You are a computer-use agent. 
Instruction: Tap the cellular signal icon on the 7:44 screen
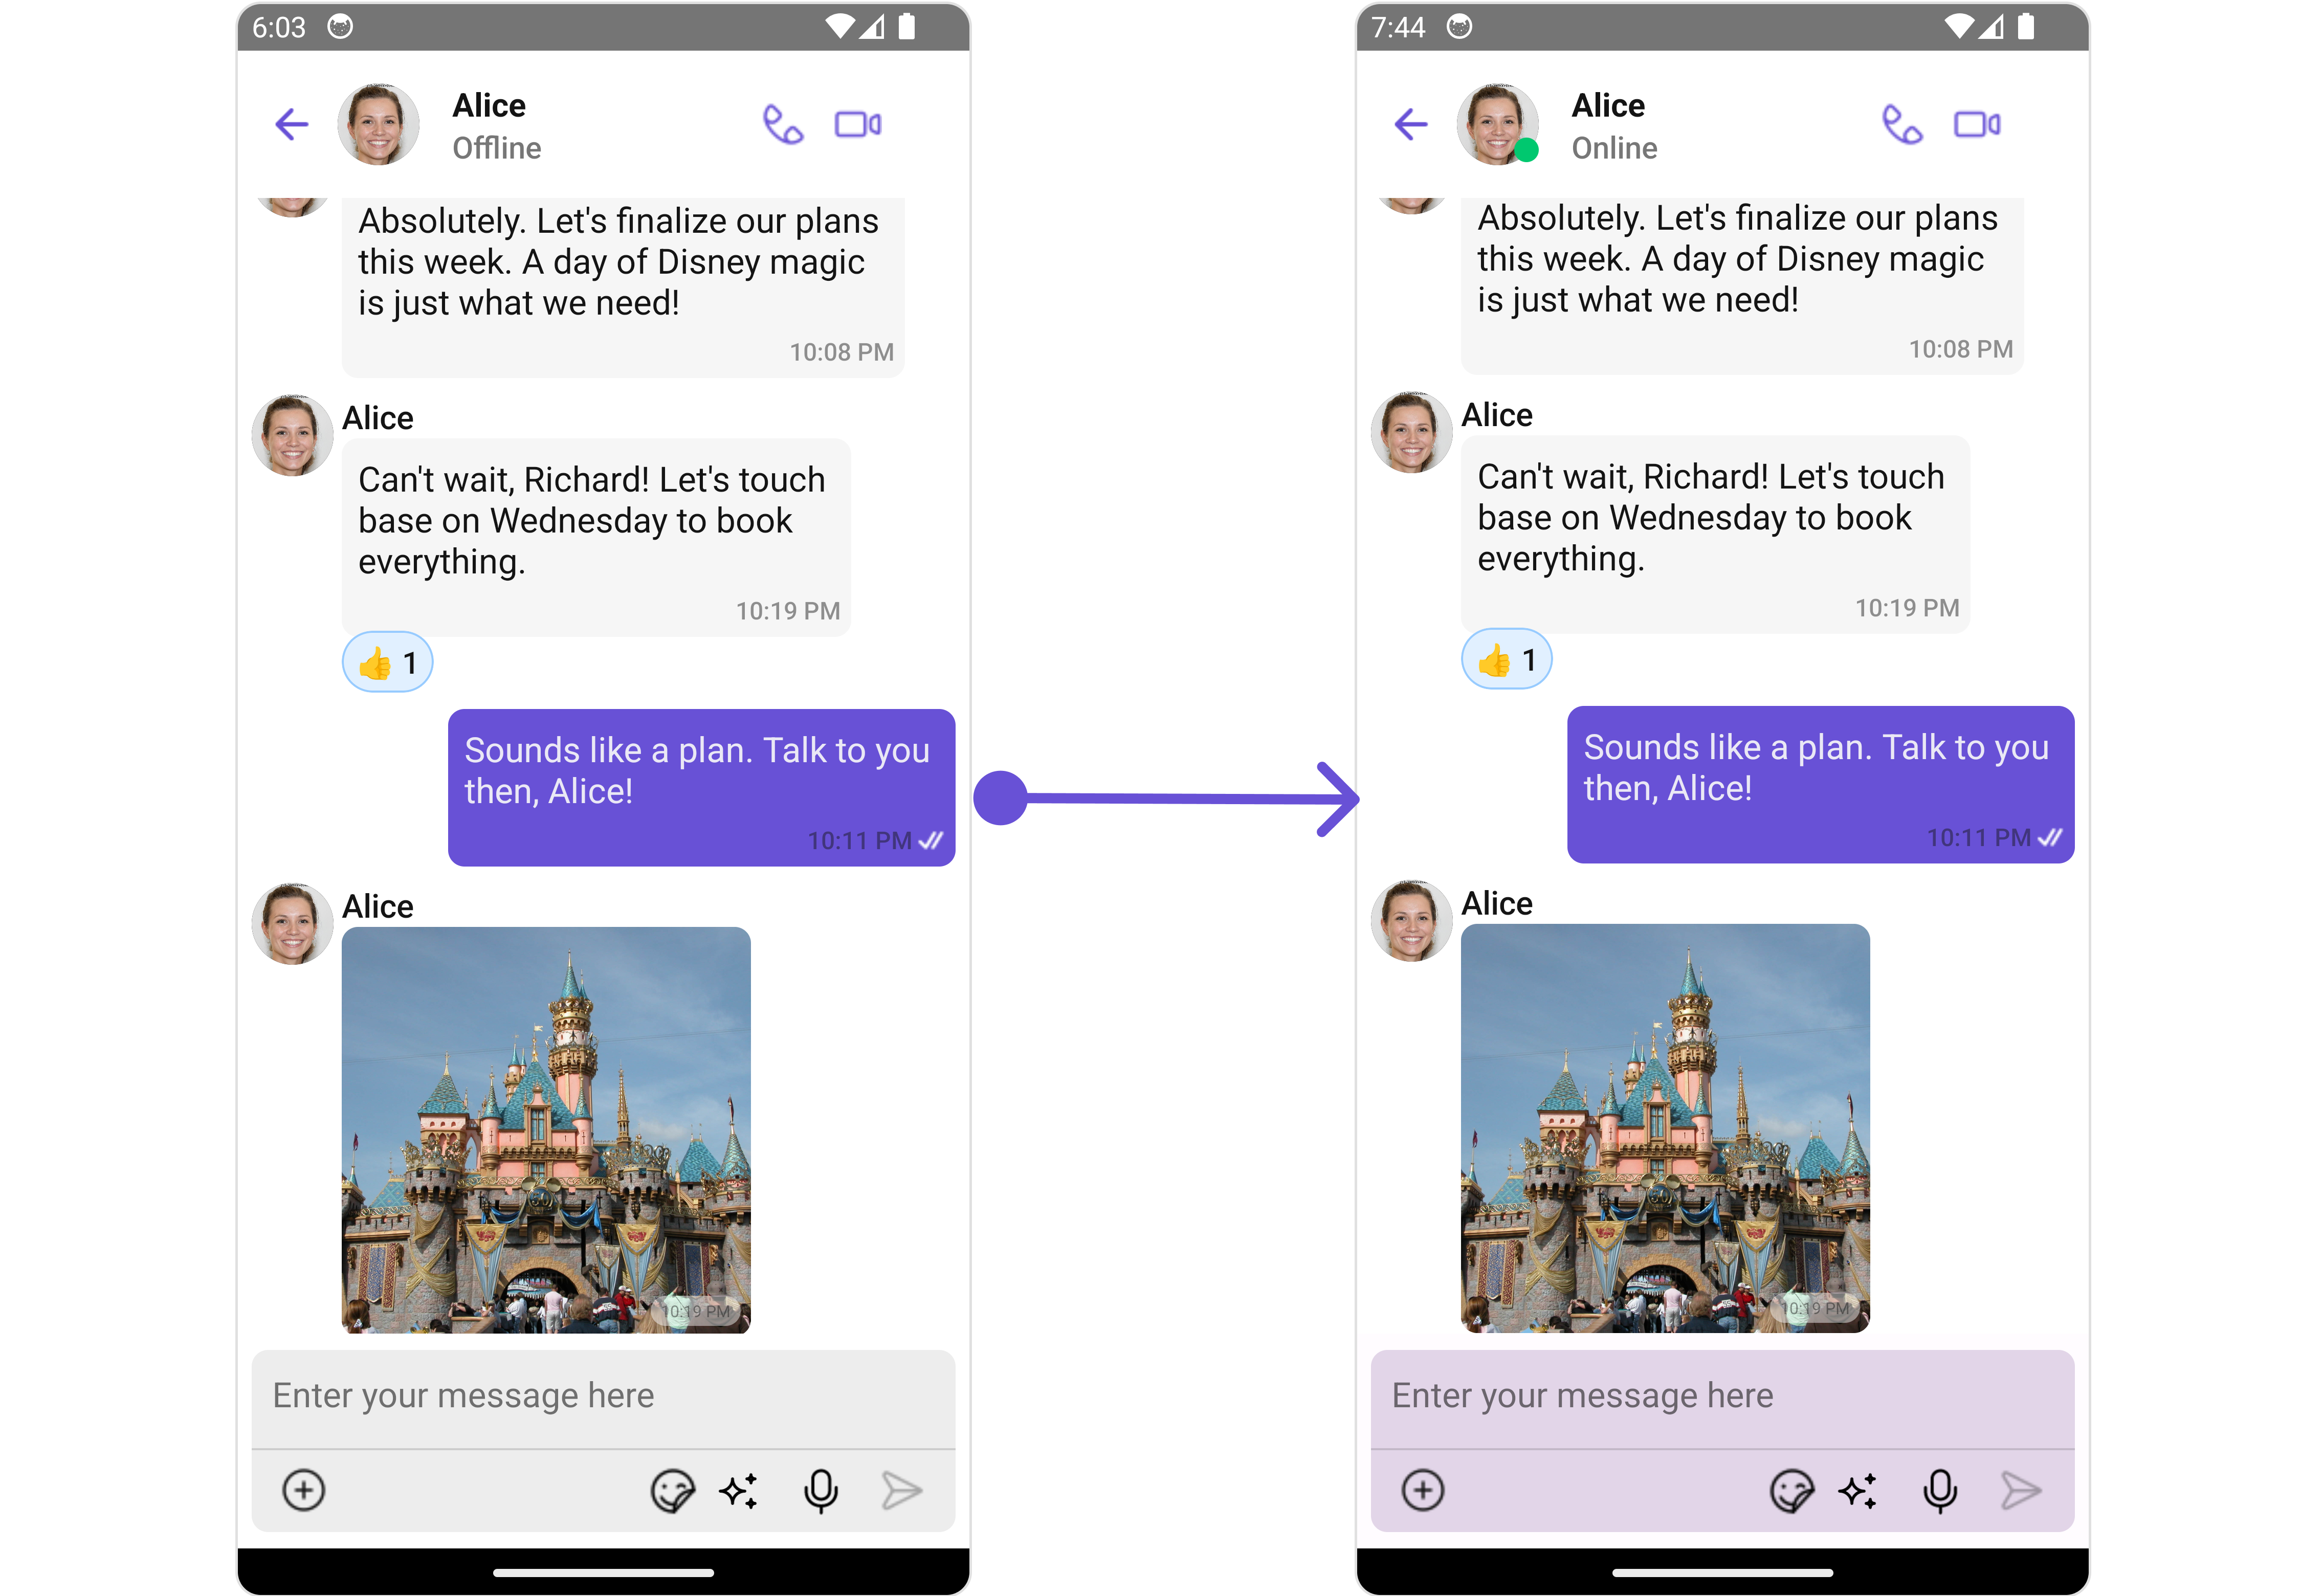tap(1991, 26)
